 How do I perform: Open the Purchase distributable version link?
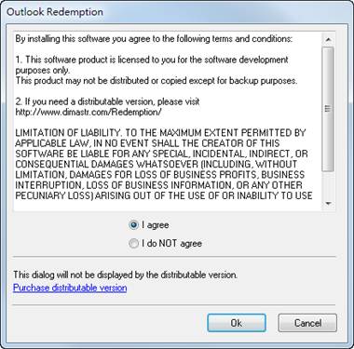70,288
